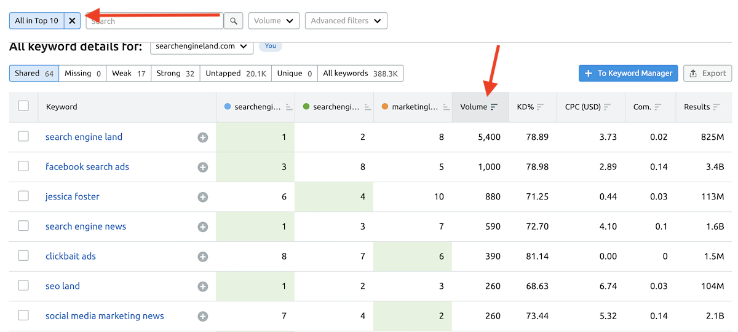Image resolution: width=738 pixels, height=332 pixels.
Task: Open the 'jessica foster' keyword link
Action: (73, 197)
